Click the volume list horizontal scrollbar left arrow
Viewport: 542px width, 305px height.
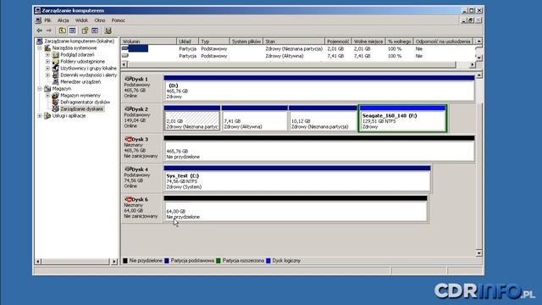coord(124,64)
